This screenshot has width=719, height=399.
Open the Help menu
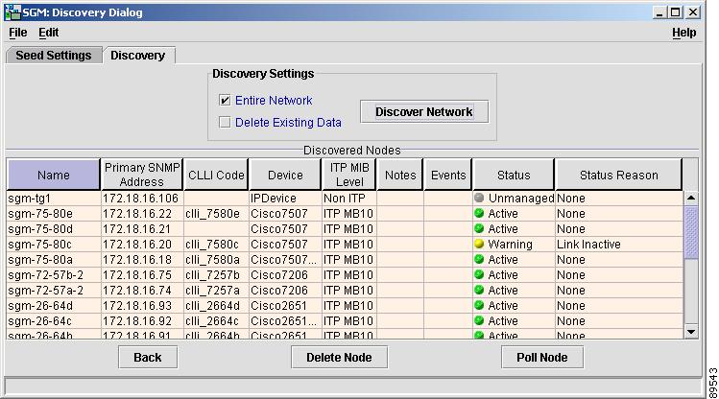click(x=684, y=33)
